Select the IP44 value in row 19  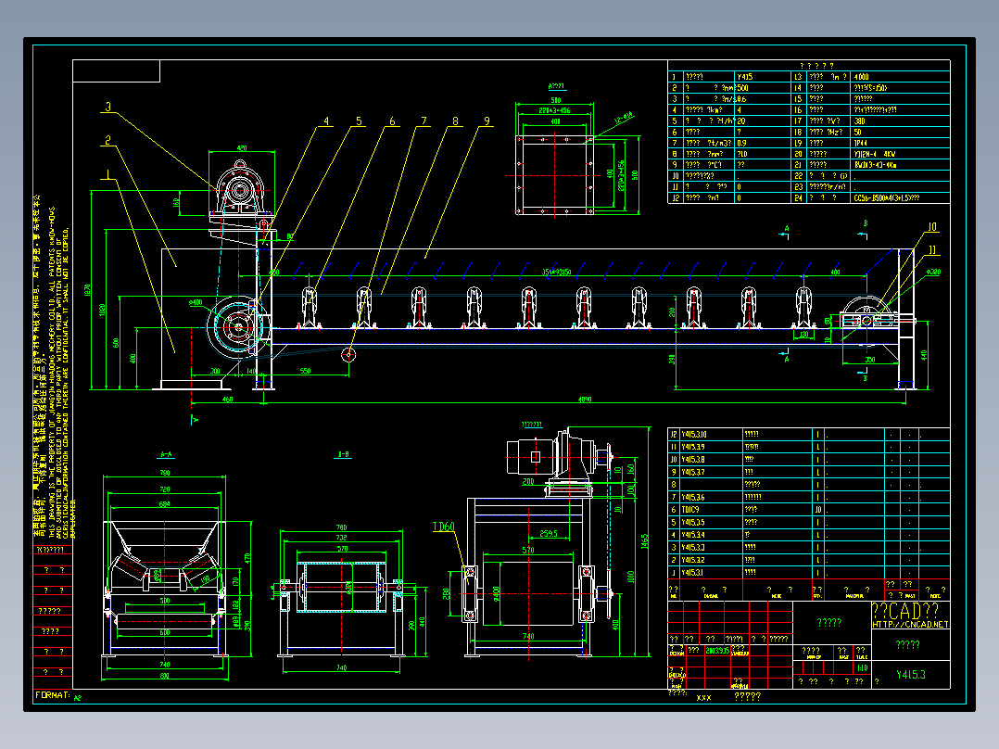861,144
